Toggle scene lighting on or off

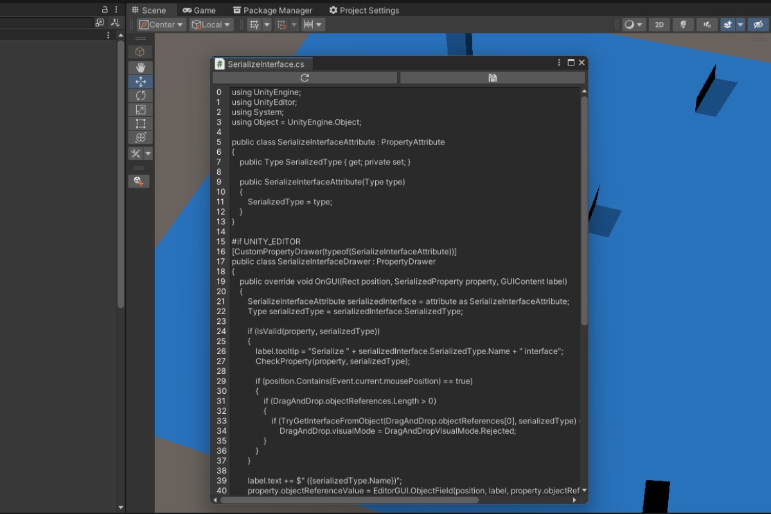tap(683, 24)
